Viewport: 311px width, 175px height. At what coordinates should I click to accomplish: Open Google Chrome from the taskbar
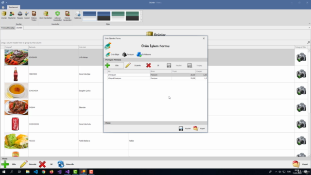click(x=43, y=172)
